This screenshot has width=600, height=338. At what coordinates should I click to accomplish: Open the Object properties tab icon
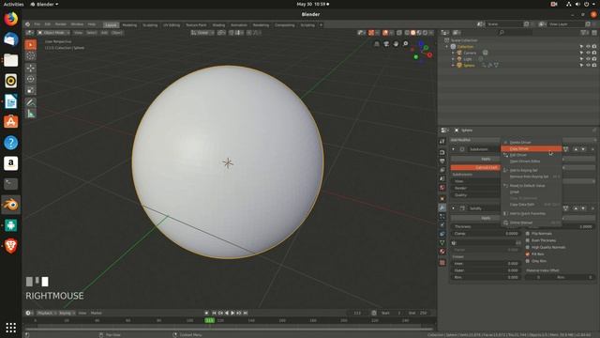click(x=442, y=199)
